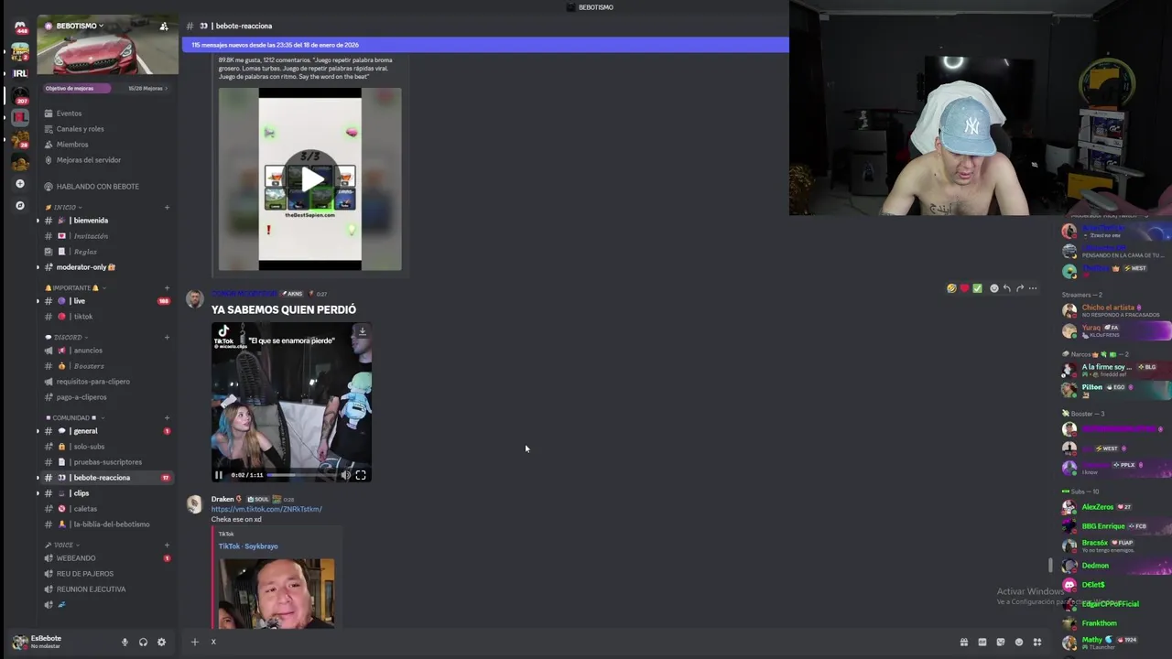Click attachment plus button in message box
Viewport: 1172px width, 659px height.
pyautogui.click(x=194, y=642)
